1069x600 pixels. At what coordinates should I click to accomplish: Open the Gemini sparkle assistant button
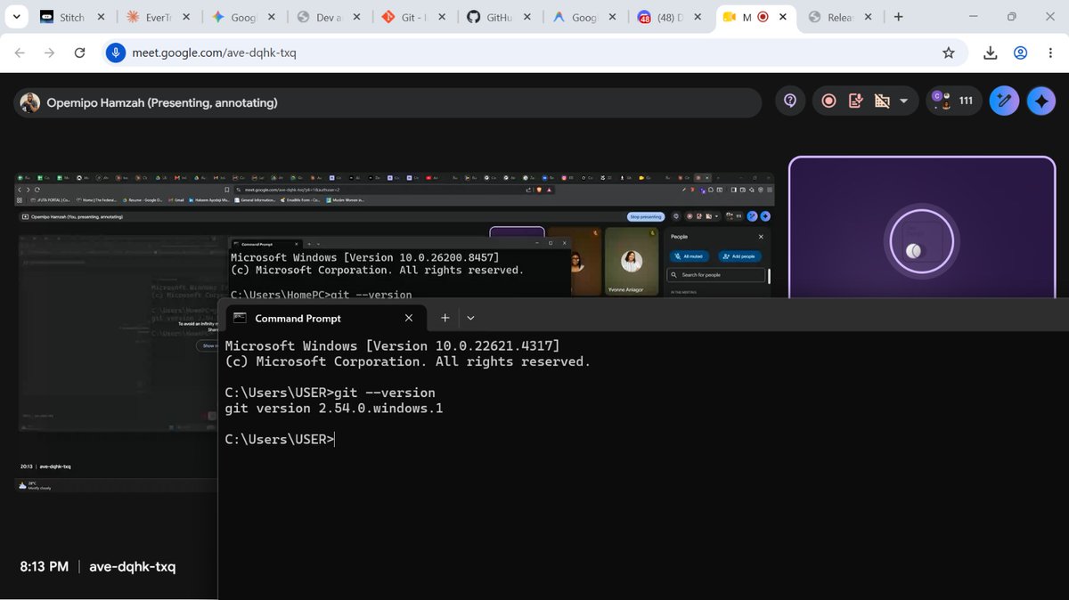[x=1041, y=101]
